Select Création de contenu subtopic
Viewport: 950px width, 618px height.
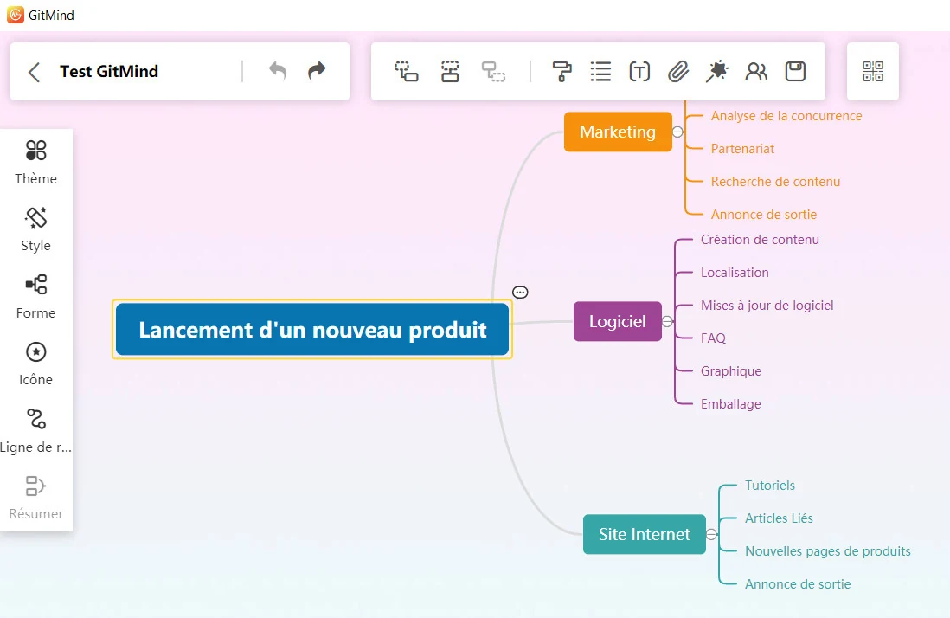point(760,239)
